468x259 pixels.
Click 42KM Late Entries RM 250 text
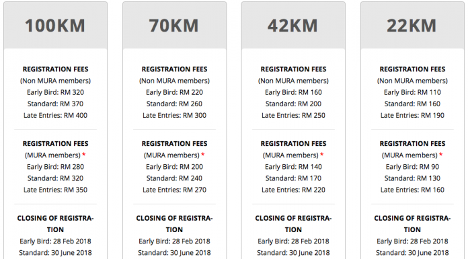(293, 115)
